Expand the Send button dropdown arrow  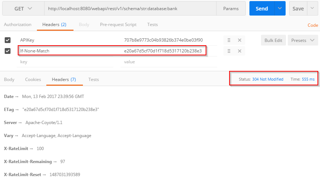(279, 8)
